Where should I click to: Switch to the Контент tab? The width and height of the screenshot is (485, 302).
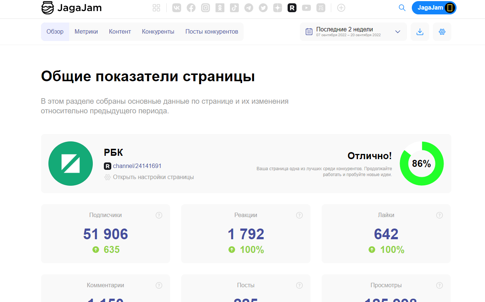tap(120, 32)
